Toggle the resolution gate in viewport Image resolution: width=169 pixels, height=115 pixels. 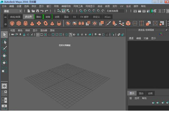[46, 35]
